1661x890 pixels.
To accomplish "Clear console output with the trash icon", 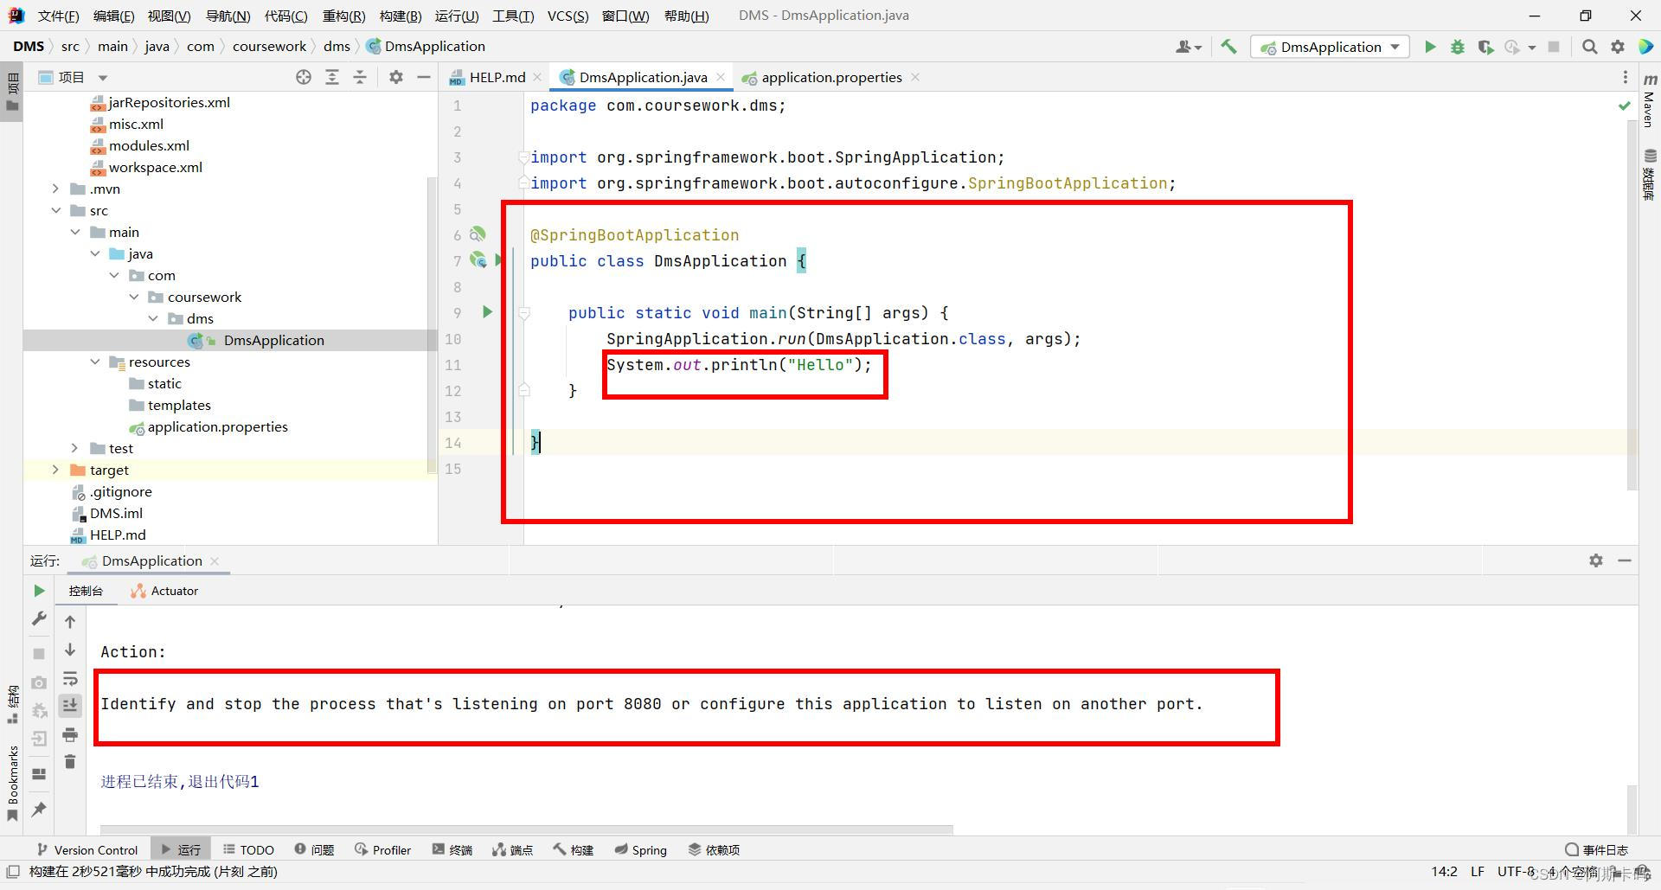I will point(71,762).
